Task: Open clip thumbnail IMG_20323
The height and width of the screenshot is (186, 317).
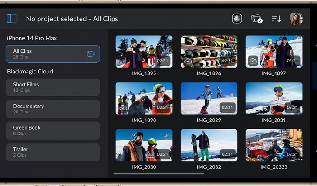Action: pos(274,146)
